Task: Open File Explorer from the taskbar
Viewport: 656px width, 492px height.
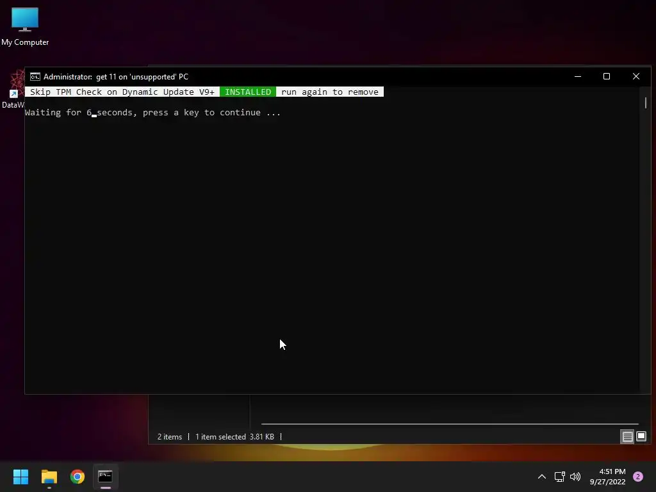Action: coord(49,477)
